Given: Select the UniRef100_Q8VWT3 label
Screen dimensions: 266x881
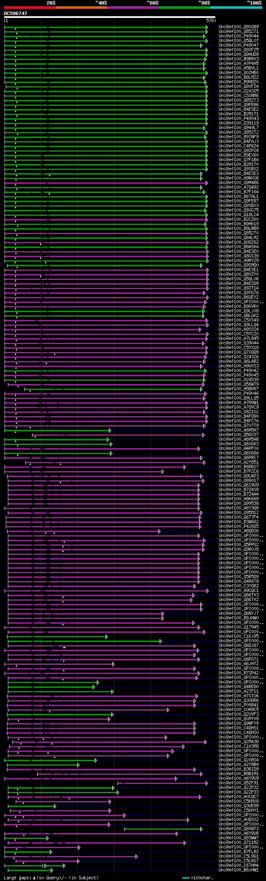Looking at the screenshot, I should (x=239, y=829).
